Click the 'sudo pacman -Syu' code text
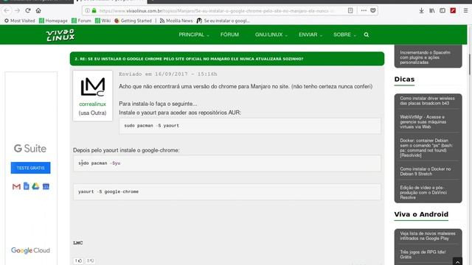 click(x=99, y=163)
